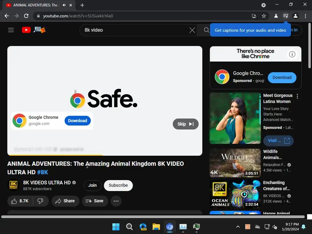The image size is (312, 234).
Task: Close the ANIMAL ADVENTURES tab
Action: [x=71, y=5]
